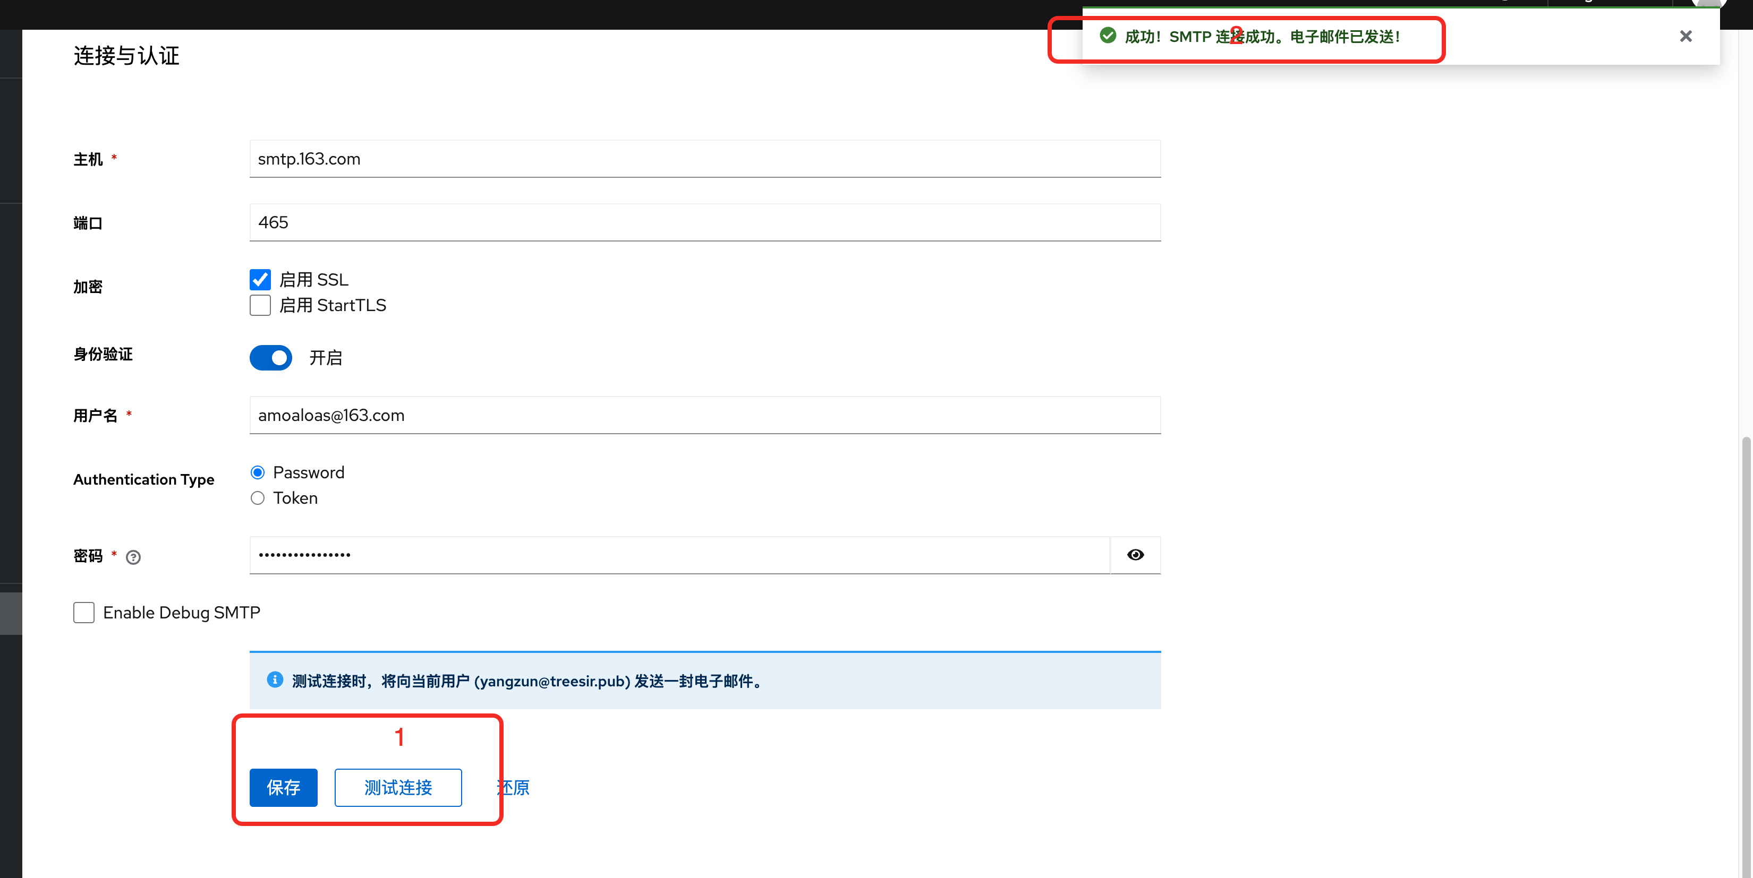The image size is (1753, 878).
Task: Select the Token authentication type
Action: tap(257, 498)
